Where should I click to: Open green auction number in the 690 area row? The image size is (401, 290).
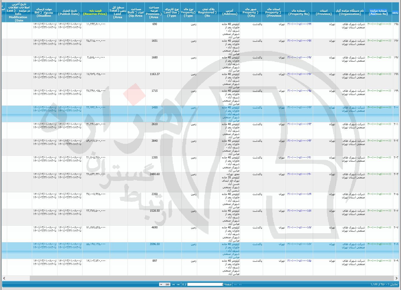[x=379, y=24]
